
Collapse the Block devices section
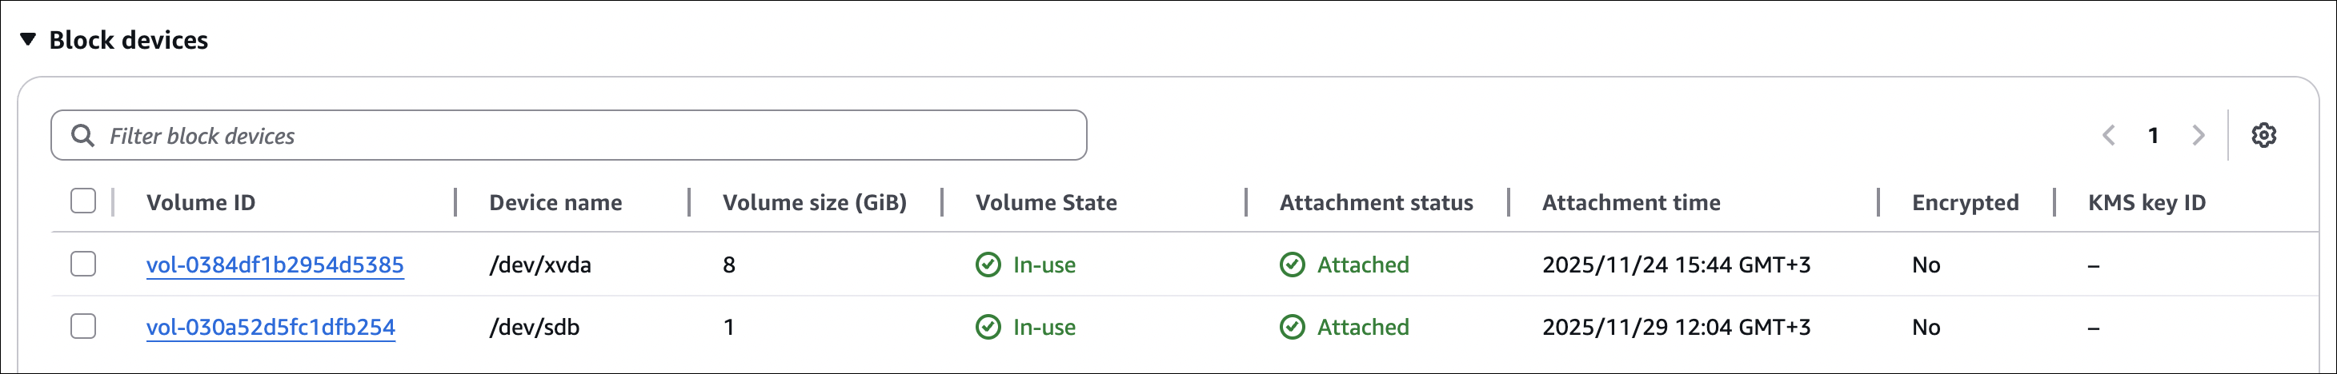point(28,40)
